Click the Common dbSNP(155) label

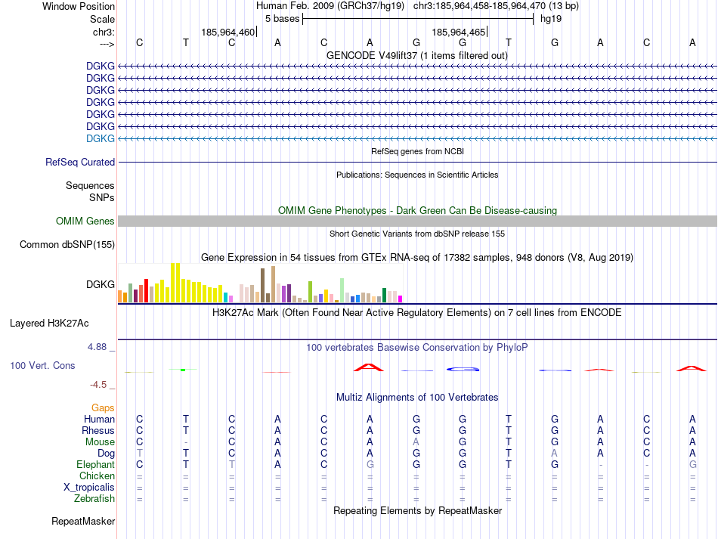(x=67, y=244)
